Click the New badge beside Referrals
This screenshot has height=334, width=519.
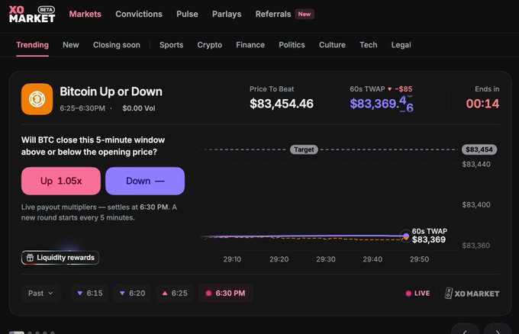coord(305,14)
